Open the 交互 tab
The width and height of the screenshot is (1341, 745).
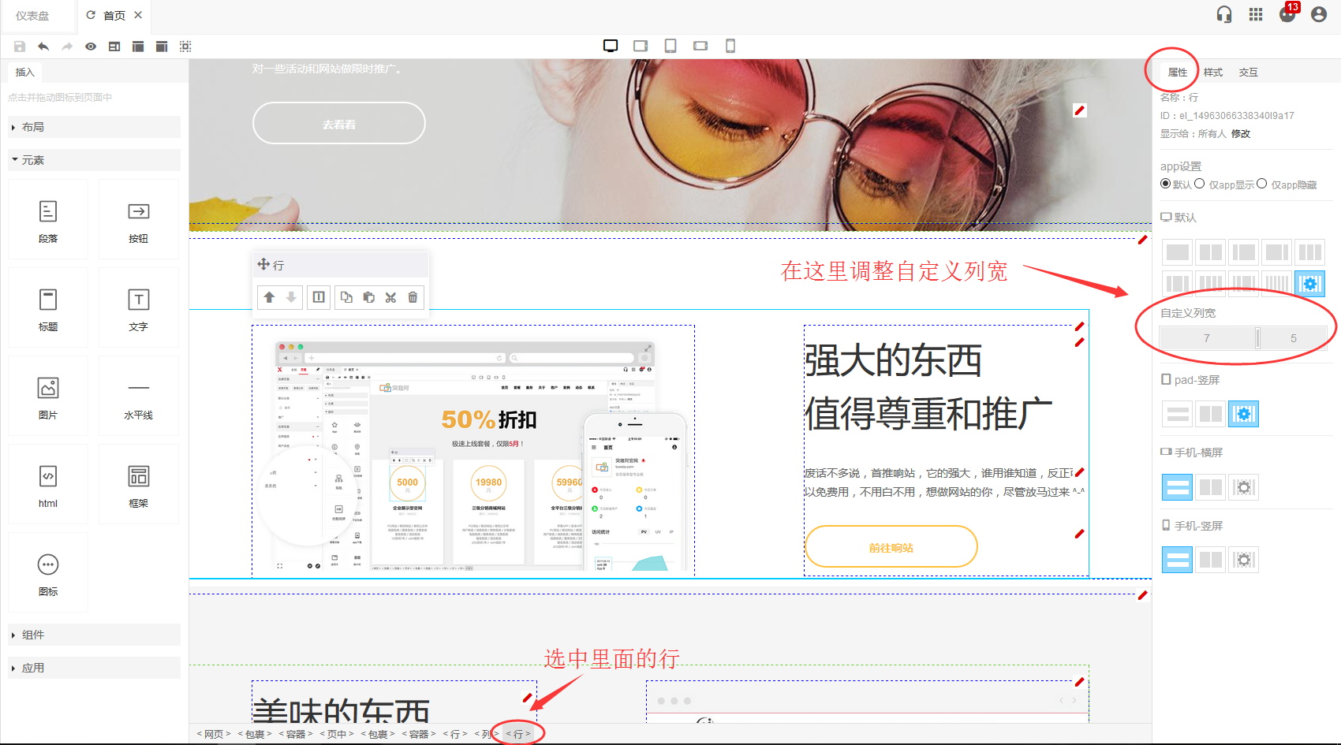point(1248,72)
